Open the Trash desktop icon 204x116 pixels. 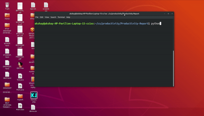[7, 5]
